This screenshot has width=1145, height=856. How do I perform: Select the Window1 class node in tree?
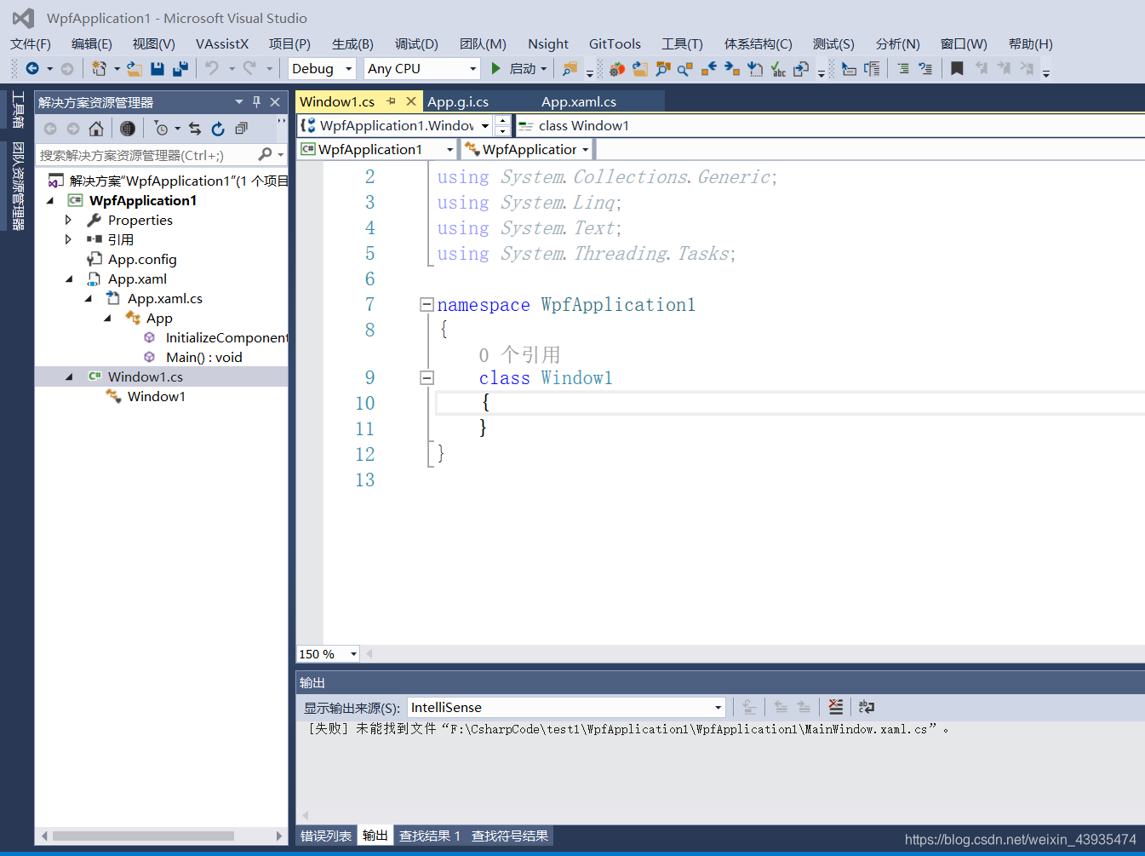(x=156, y=396)
